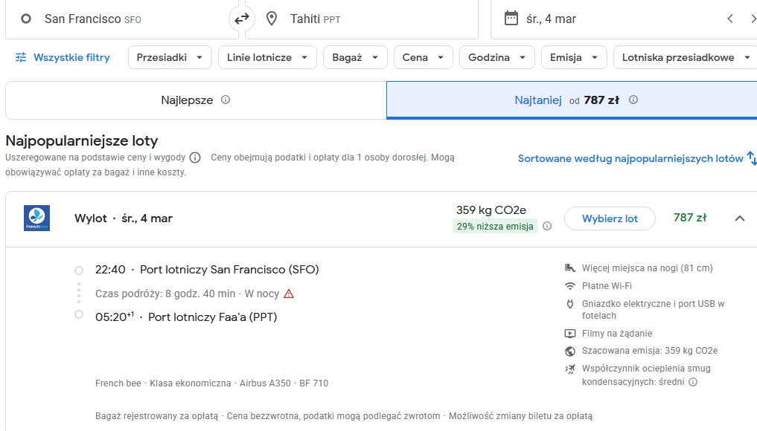Viewport: 757px width, 431px height.
Task: Click departure time 22:40 San Francisco (SFO)
Action: pos(207,270)
